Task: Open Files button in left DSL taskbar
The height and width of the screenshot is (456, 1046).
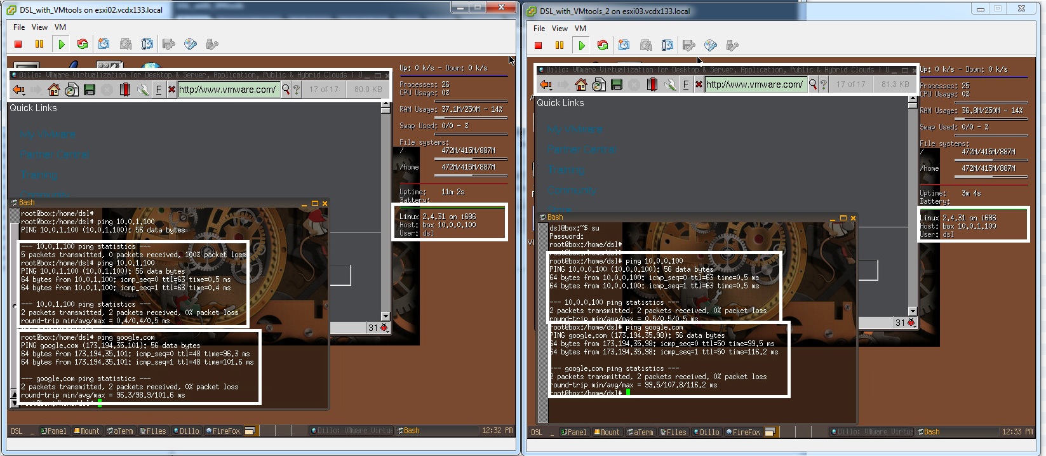Action: (153, 431)
